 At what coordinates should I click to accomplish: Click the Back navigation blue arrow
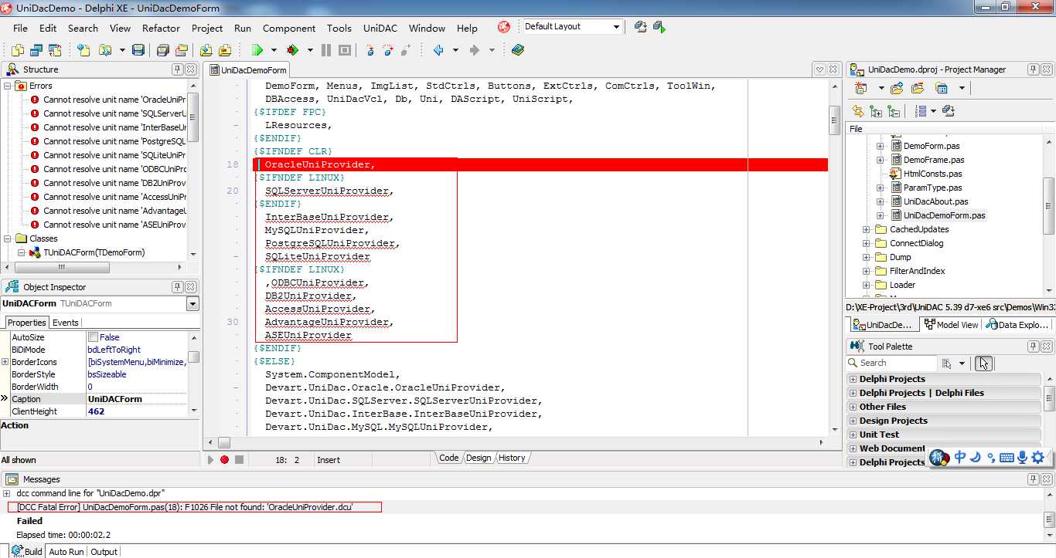coord(438,50)
